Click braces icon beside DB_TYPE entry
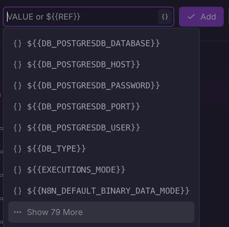 [18, 149]
